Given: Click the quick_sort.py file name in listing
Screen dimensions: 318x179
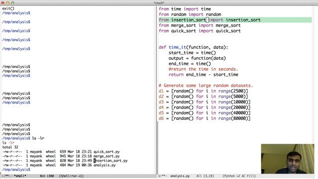Looking at the screenshot, I should 106,152.
